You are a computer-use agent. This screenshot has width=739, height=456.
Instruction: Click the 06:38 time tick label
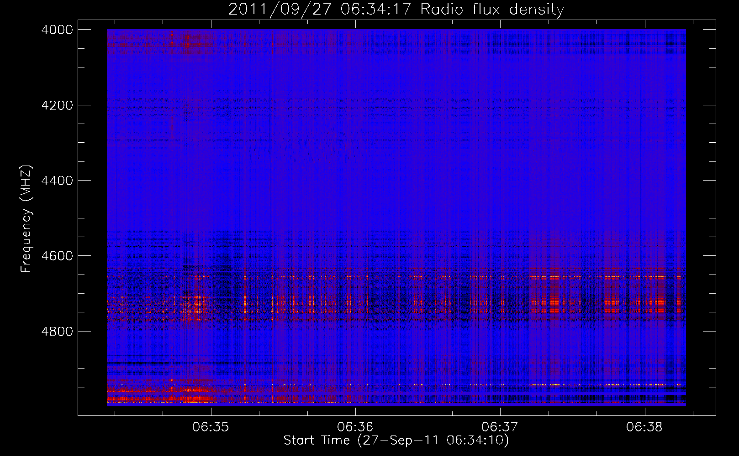[x=645, y=427]
